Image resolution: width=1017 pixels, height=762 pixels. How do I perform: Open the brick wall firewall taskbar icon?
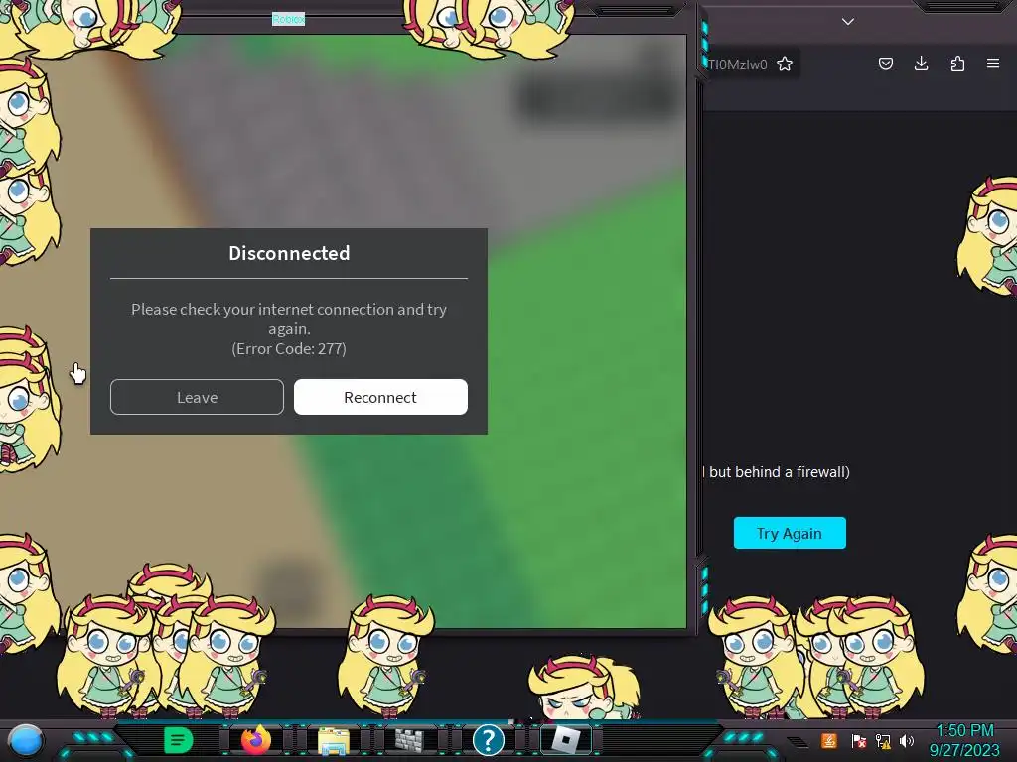pos(409,740)
